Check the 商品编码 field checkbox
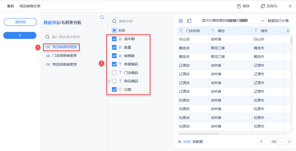Image resolution: width=296 pixels, height=151 pixels. (x=114, y=81)
